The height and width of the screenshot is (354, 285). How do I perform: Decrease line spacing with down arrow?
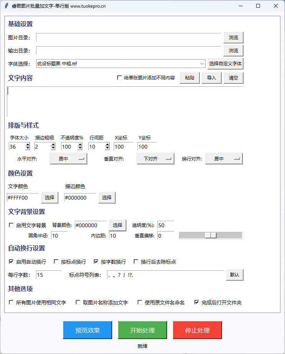coord(106,149)
